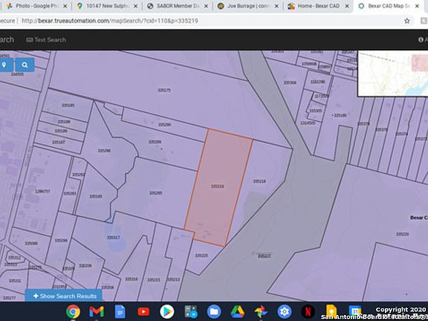Viewport: 428px width, 321px height.
Task: Select parcel 335220 on the map
Action: 402,234
